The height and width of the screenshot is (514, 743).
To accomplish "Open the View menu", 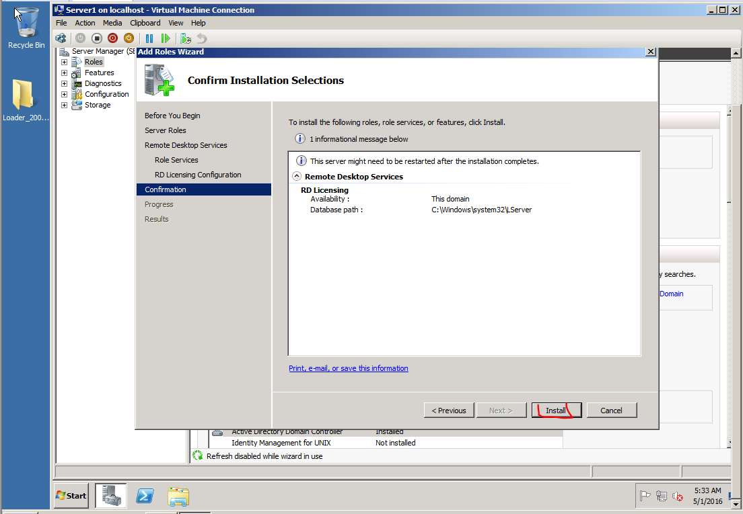I will click(x=176, y=23).
